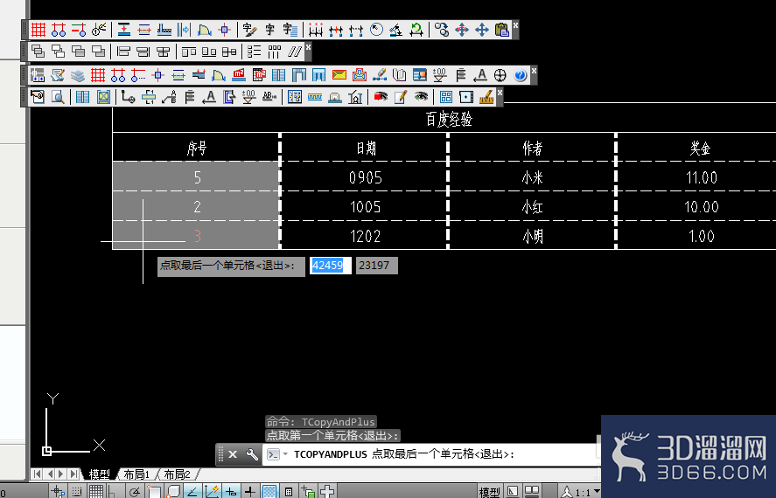
Task: Click the yellow envelope icon
Action: pyautogui.click(x=339, y=75)
